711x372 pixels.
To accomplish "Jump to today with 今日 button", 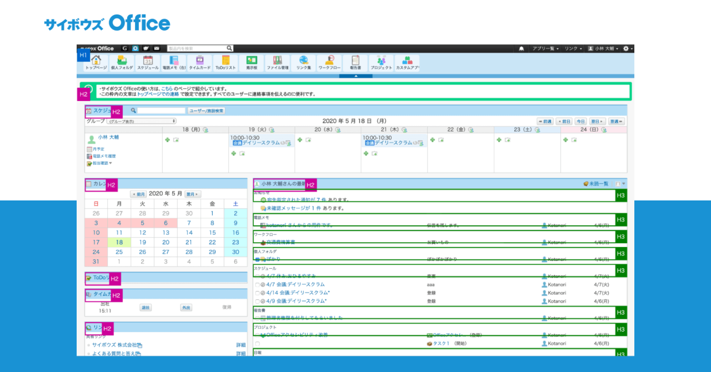I will 581,121.
